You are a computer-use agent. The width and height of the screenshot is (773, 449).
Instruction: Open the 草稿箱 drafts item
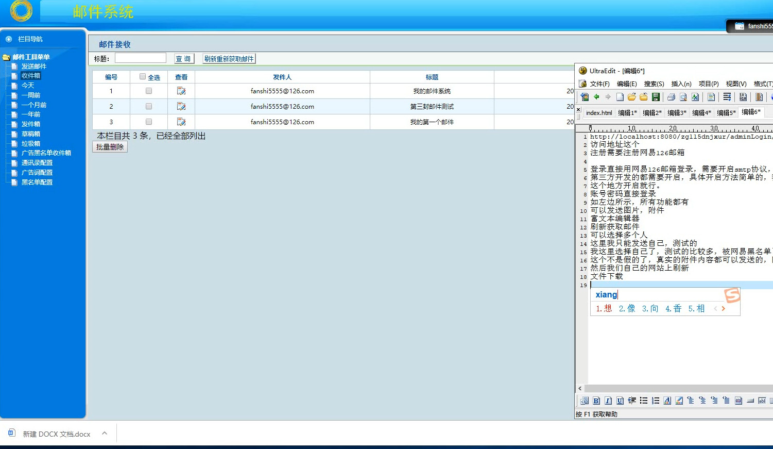click(x=30, y=134)
